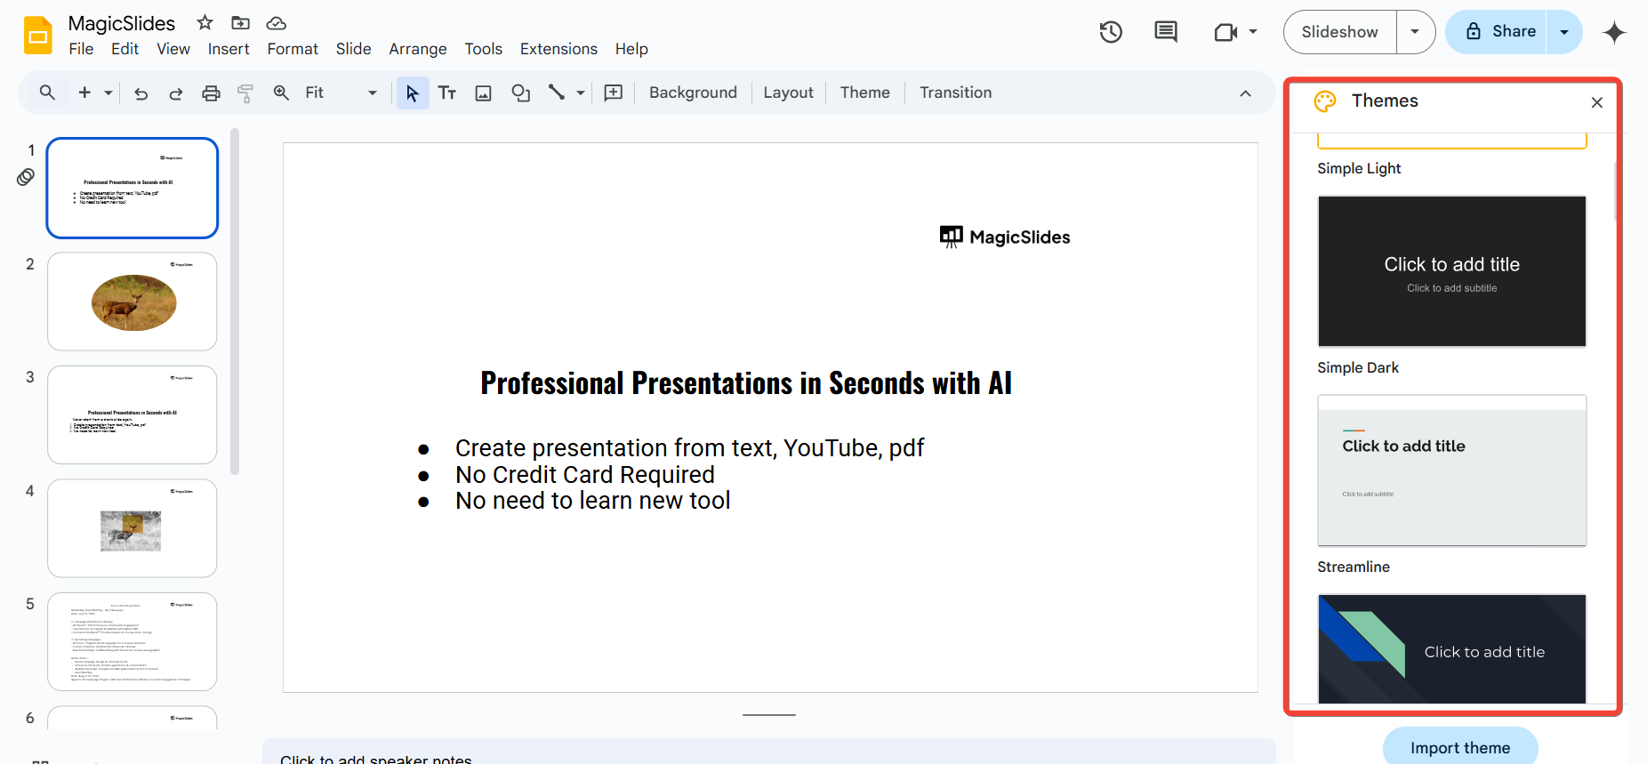Pick the dark theme with green-blue stripes

click(x=1452, y=649)
